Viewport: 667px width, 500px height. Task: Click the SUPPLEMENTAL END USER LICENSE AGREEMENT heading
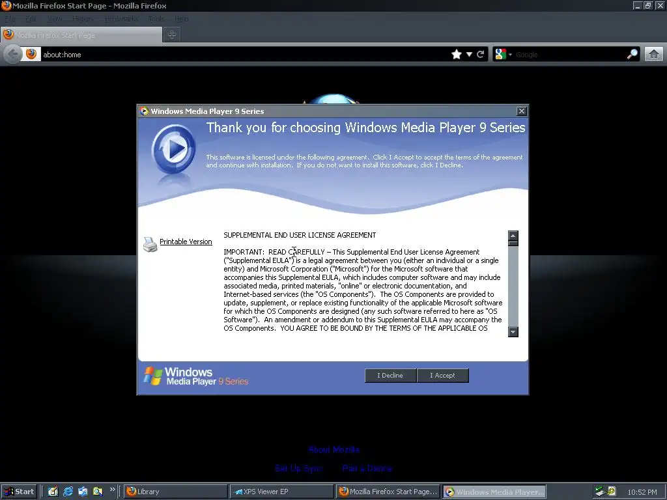(x=300, y=235)
